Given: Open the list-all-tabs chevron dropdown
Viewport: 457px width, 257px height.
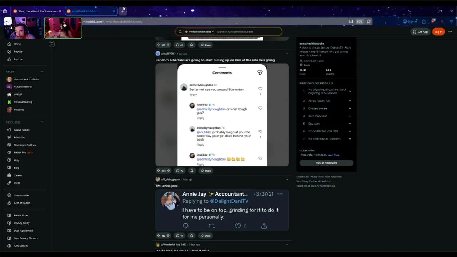Looking at the screenshot, I should (410, 11).
